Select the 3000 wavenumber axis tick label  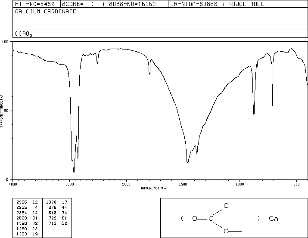point(69,184)
